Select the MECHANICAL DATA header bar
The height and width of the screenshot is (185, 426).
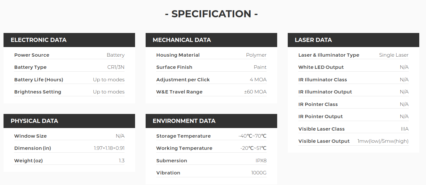click(x=211, y=40)
